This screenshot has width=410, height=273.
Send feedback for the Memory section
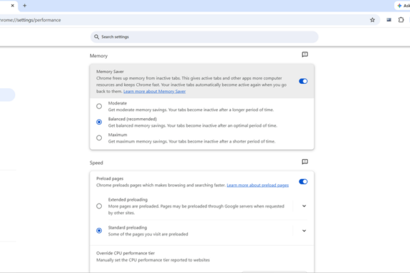[x=305, y=55]
